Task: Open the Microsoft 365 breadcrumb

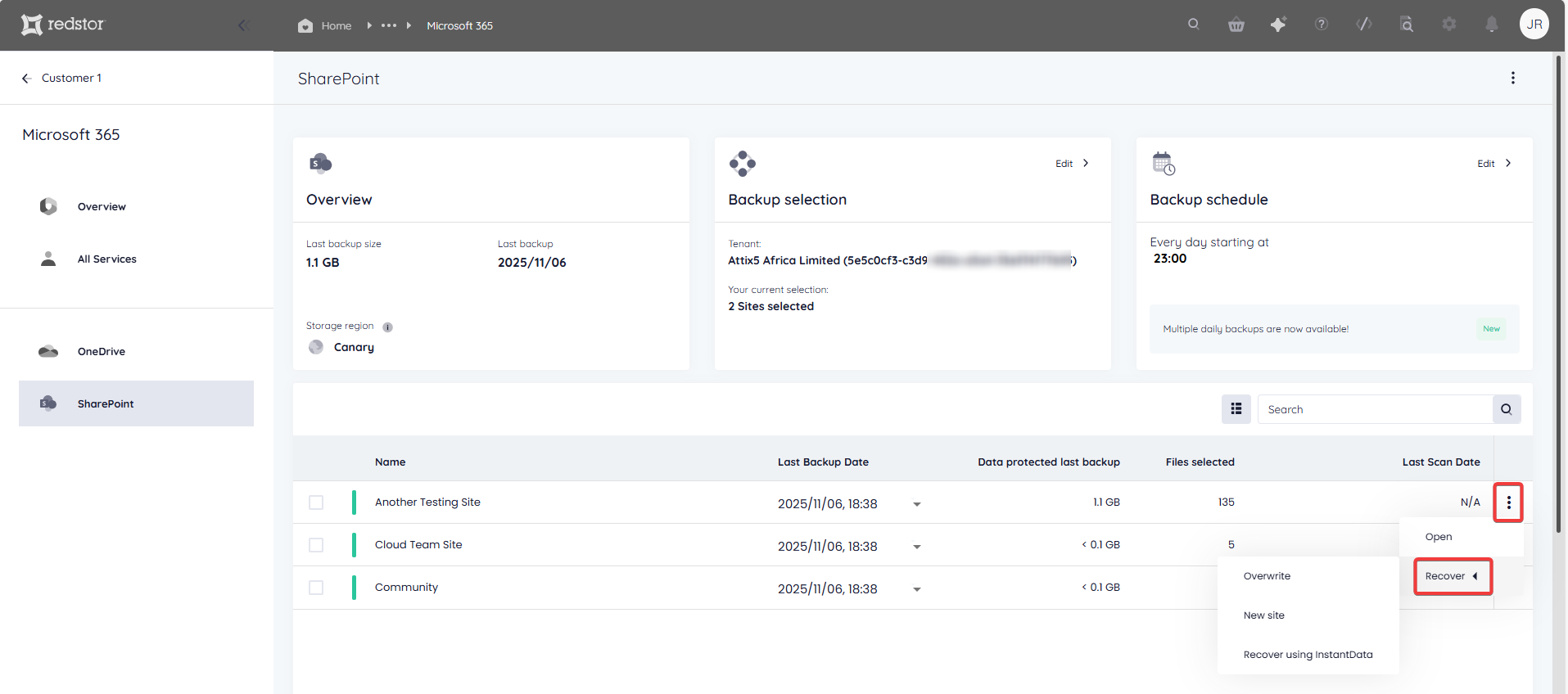Action: (459, 25)
